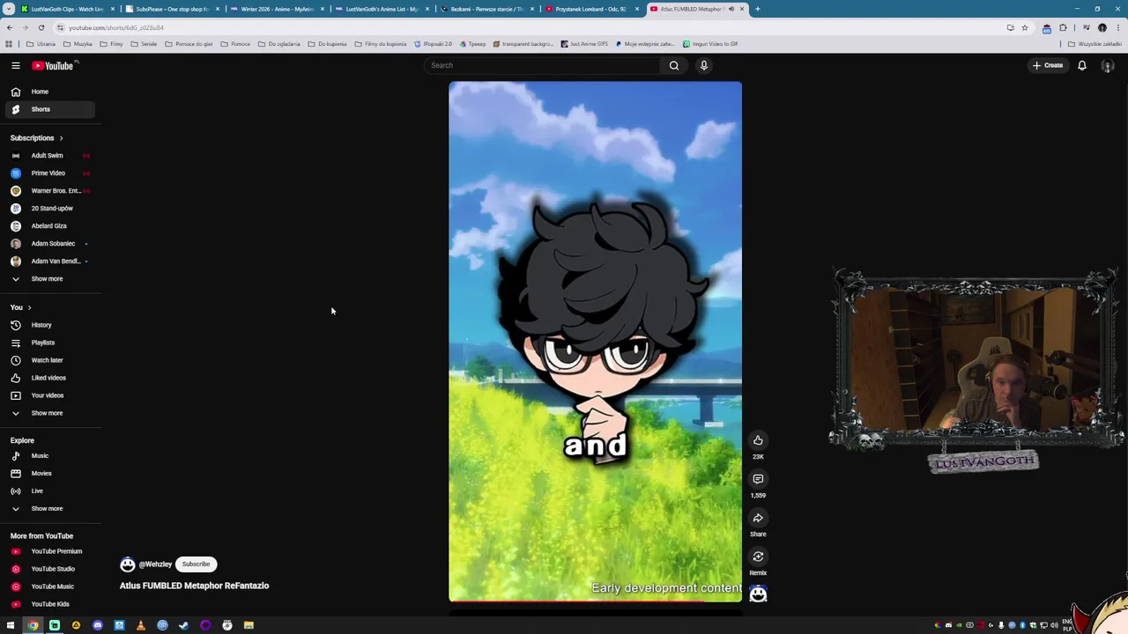
Task: Open YouTube Music link
Action: point(49,586)
